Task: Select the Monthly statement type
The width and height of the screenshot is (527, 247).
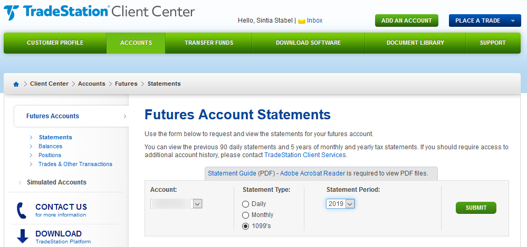Action: tap(246, 215)
